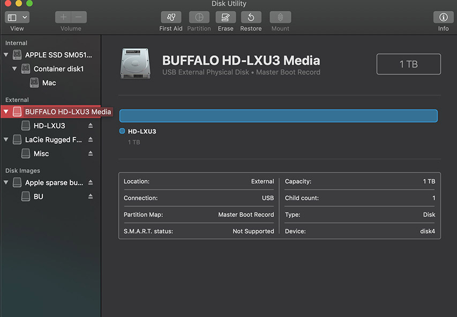Select LaCie Rugged disk in sidebar
Viewport: 457px width, 317px height.
point(54,140)
